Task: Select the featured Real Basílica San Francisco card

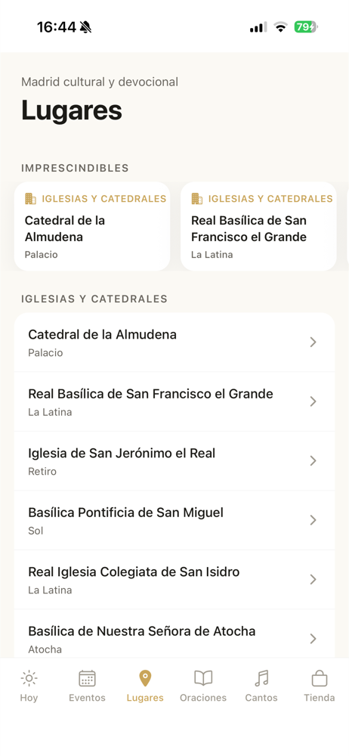Action: point(258,226)
